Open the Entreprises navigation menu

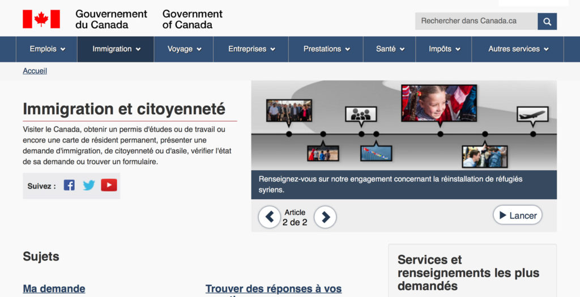[x=251, y=49]
